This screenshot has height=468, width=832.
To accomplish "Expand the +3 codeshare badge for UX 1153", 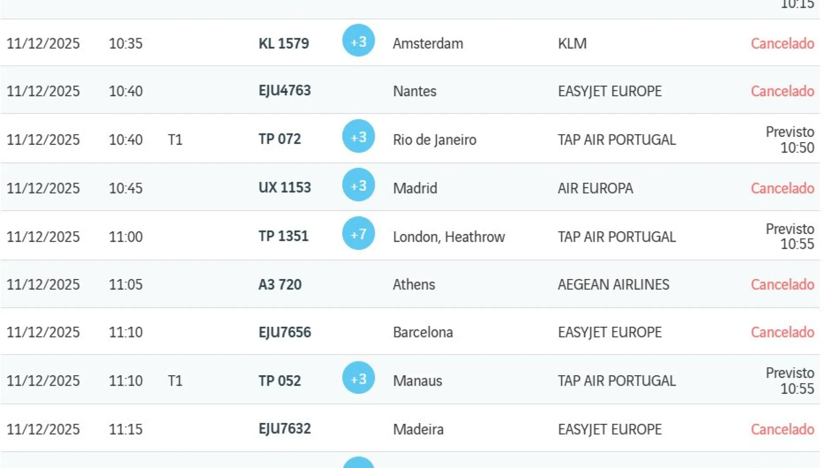I will coord(358,185).
